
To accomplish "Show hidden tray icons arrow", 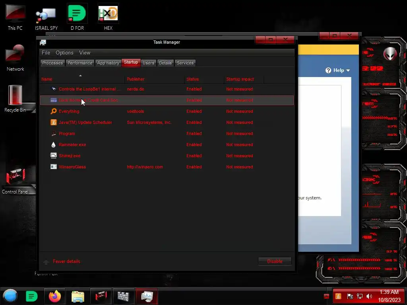I will click(x=327, y=296).
